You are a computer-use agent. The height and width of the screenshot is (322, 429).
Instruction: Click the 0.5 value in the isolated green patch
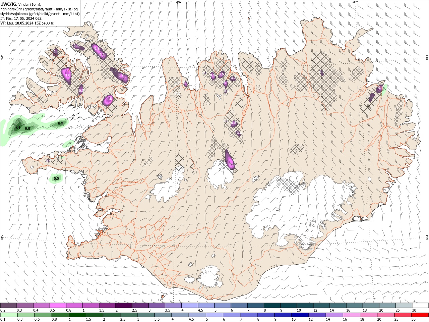pyautogui.click(x=56, y=178)
